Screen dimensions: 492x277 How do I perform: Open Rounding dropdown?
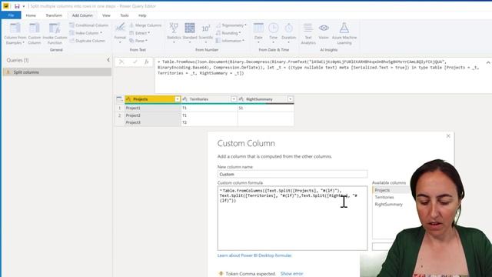228,33
